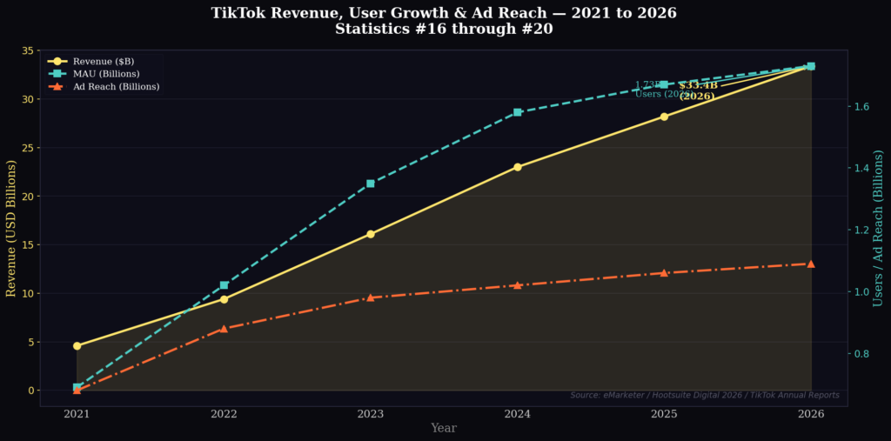Screen dimensions: 891x441
Task: Click the 2025 Ad Reach triangle marker
Action: pyautogui.click(x=664, y=273)
